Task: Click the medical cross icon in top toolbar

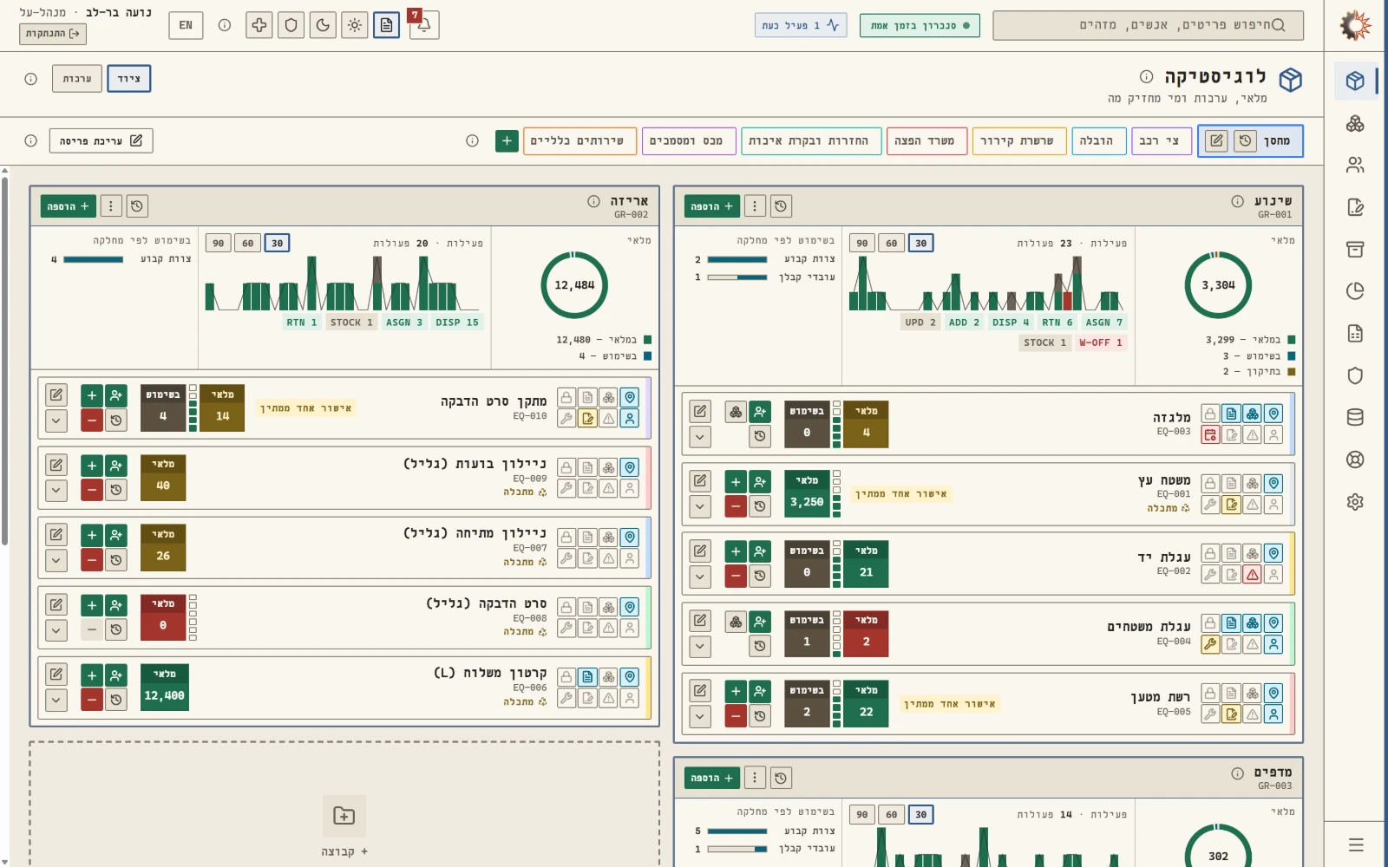Action: tap(259, 25)
